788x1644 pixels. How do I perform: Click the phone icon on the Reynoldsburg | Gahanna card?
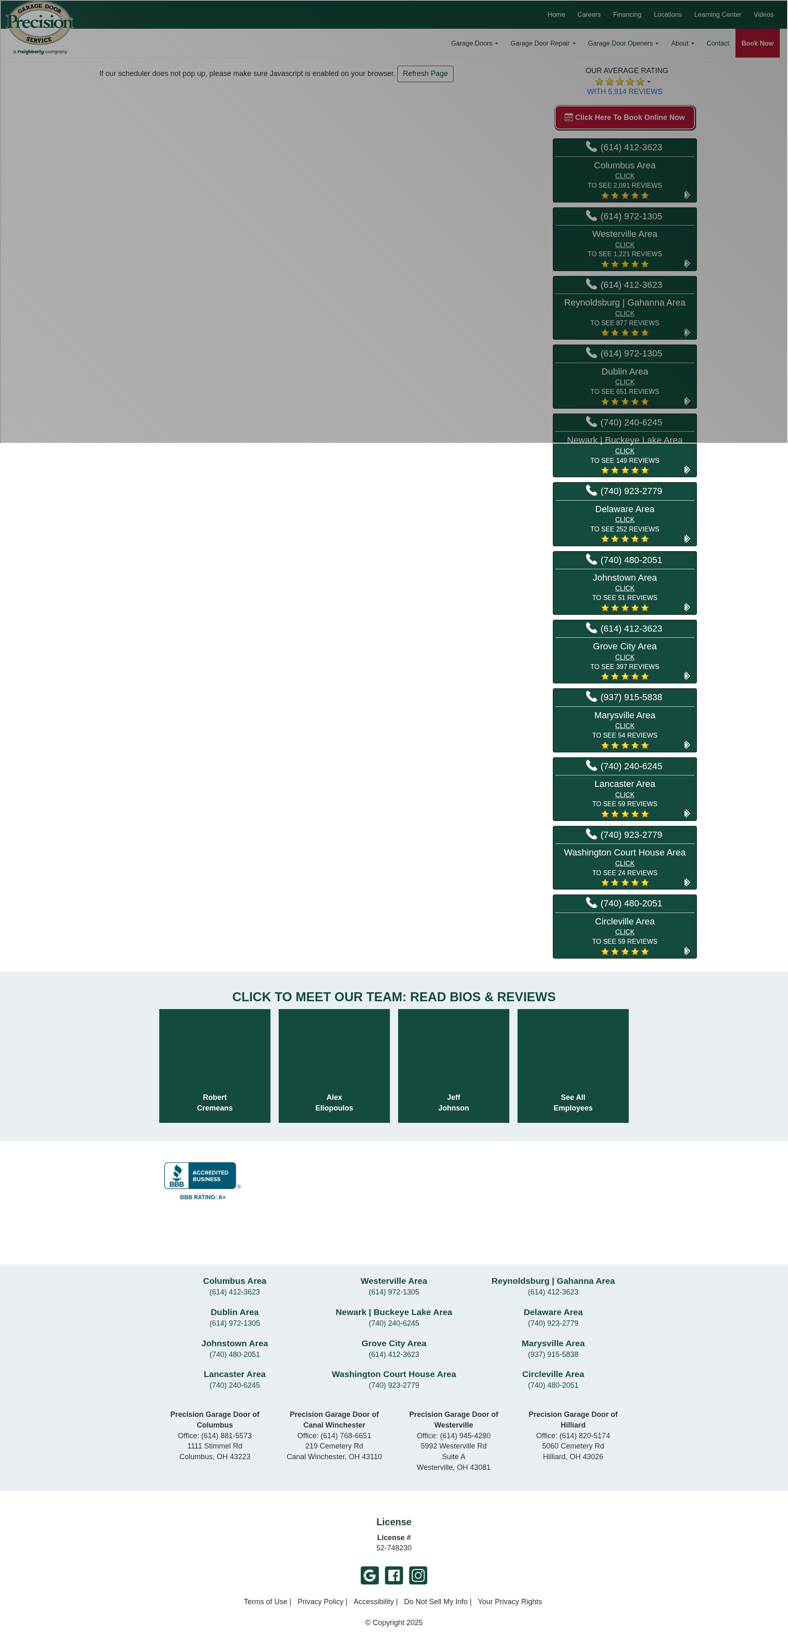coord(592,284)
